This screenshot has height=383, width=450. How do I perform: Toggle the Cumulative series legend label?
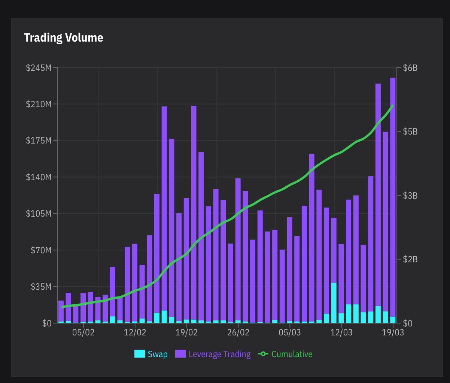292,354
